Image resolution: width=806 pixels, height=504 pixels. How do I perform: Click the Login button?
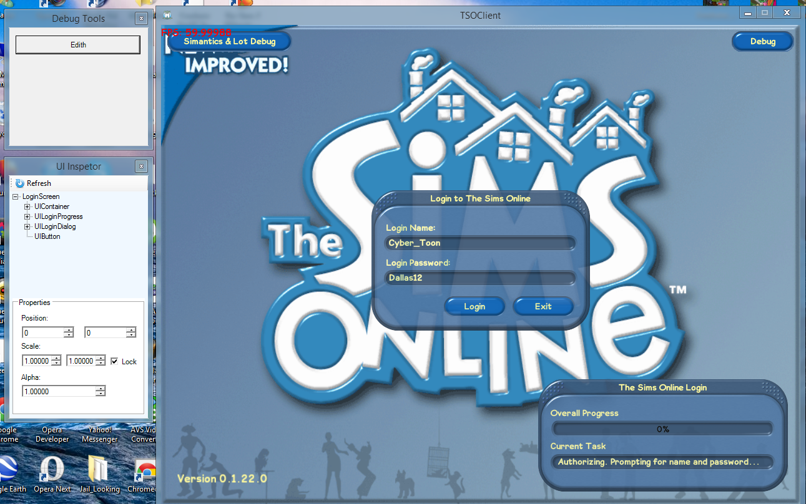click(474, 306)
